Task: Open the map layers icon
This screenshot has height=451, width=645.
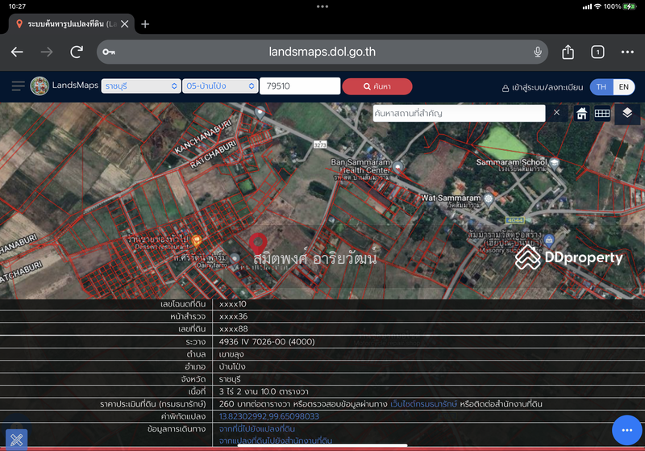Action: (x=627, y=113)
